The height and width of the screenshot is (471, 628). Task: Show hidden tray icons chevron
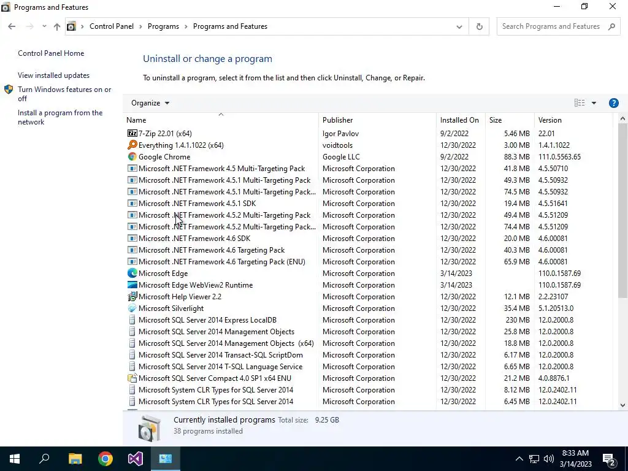tap(519, 459)
